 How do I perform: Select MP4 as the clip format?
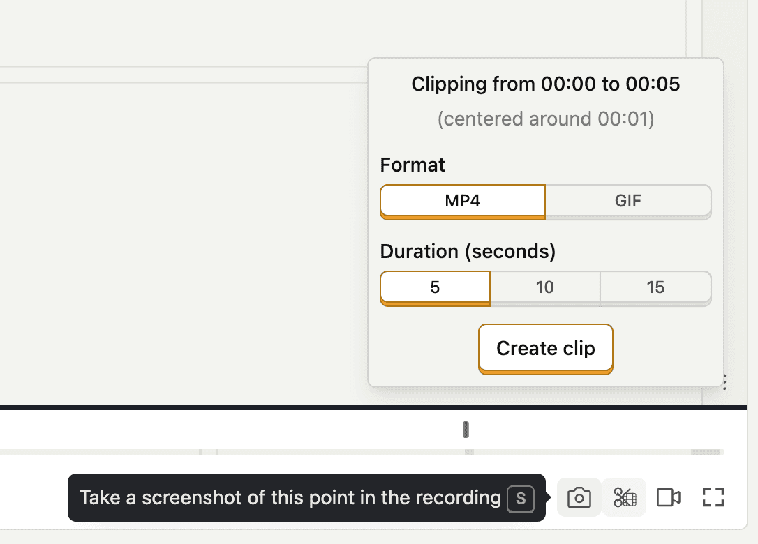pos(463,202)
